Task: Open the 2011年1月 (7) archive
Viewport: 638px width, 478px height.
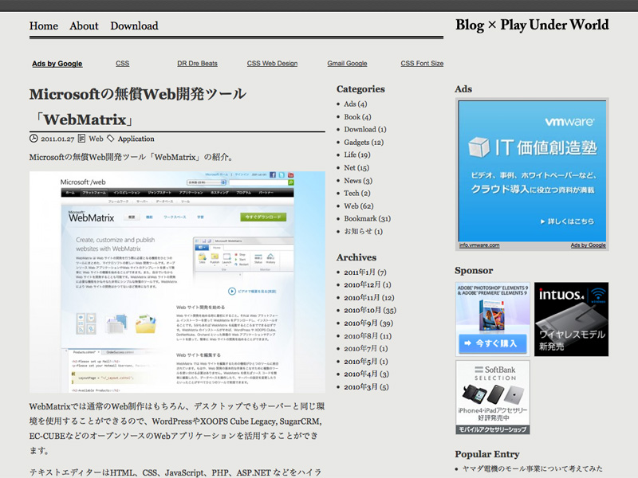Action: (365, 272)
